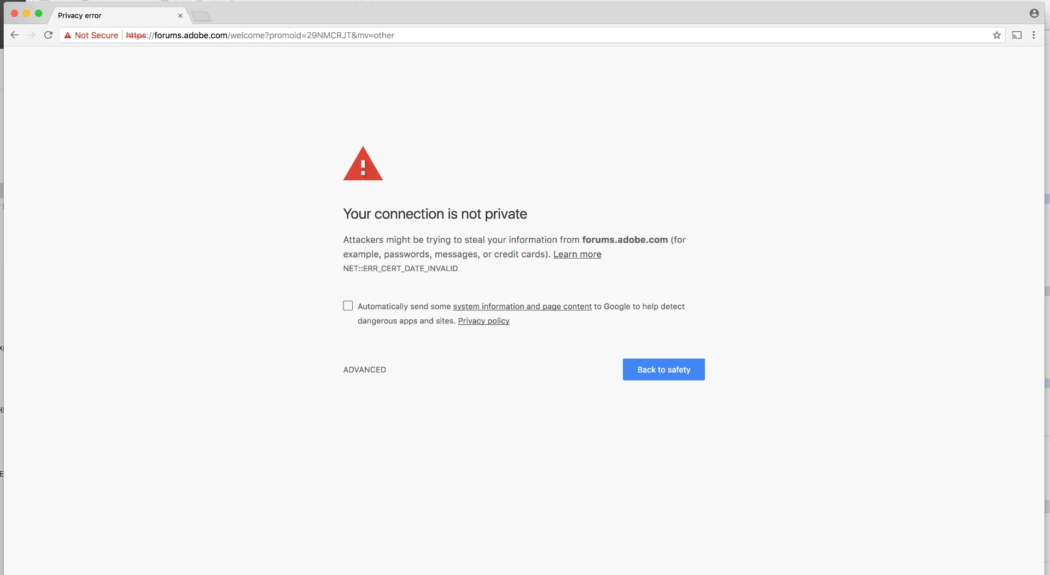The height and width of the screenshot is (575, 1050).
Task: Open the system information and page content link
Action: point(522,307)
